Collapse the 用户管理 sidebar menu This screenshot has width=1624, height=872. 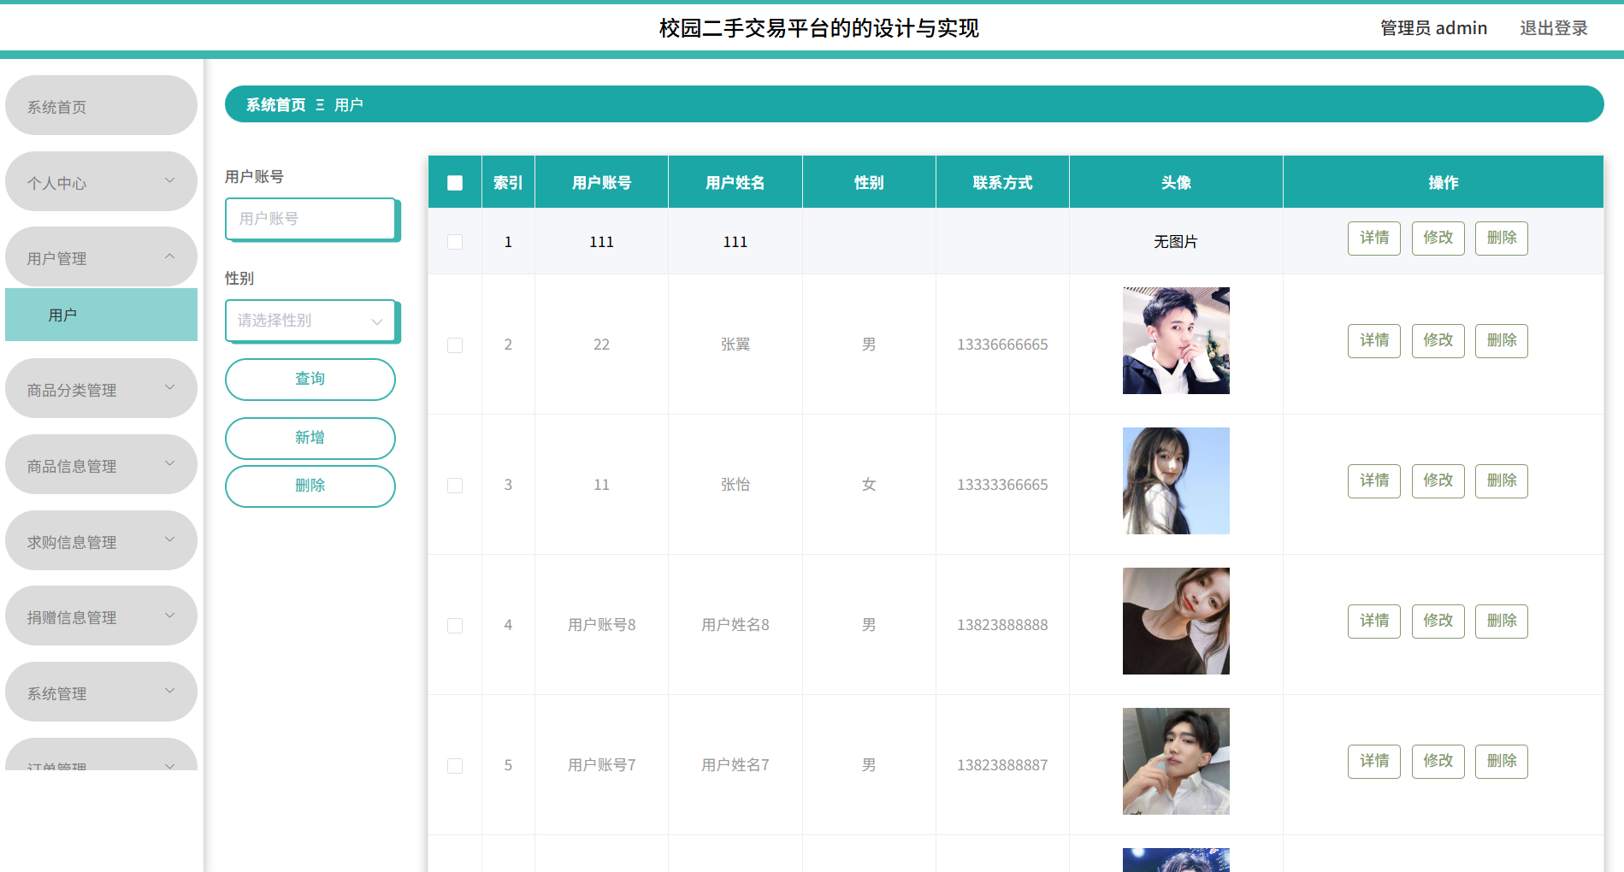tap(101, 257)
